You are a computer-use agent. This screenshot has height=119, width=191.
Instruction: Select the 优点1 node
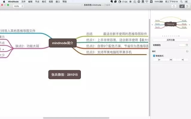[117, 40]
